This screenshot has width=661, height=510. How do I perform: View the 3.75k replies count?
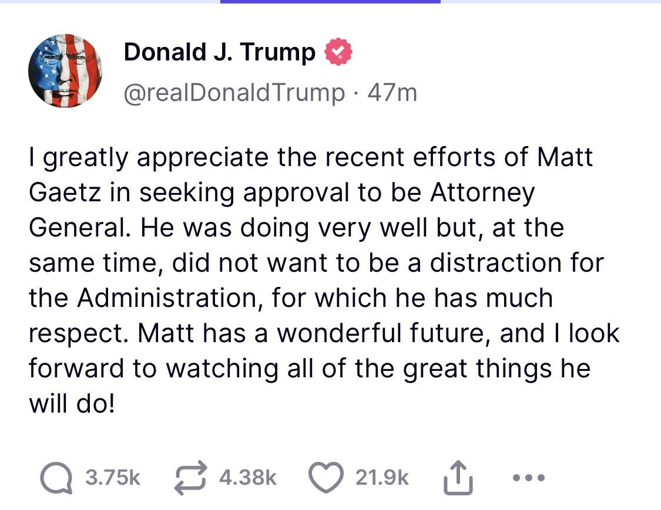pos(113,478)
